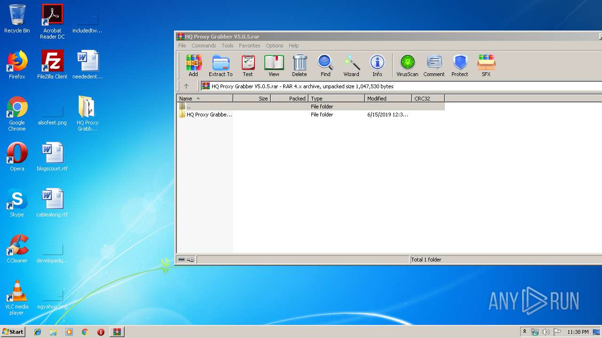Click 'Total 1 folder' status text
The image size is (602, 338).
pyautogui.click(x=426, y=260)
